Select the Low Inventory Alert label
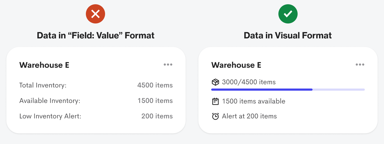Viewport: 384px width, 144px height. 50,116
